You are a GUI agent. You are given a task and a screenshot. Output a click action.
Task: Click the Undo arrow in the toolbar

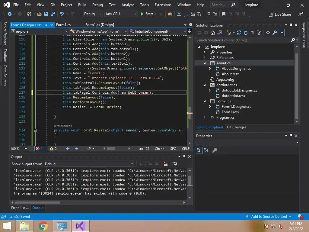point(62,14)
